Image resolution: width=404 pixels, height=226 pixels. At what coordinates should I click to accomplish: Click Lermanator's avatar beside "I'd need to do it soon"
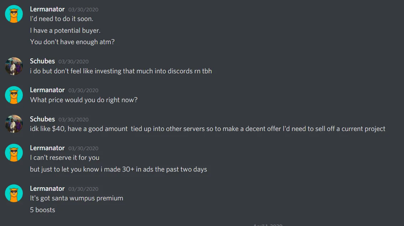(x=14, y=14)
